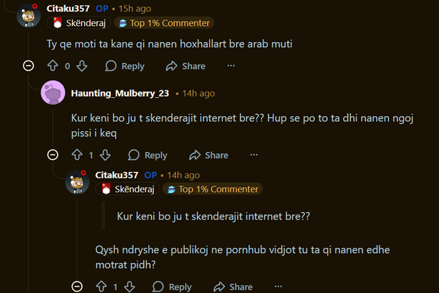
Task: Downvote the bottom Citaku357 reply
Action: (x=130, y=287)
